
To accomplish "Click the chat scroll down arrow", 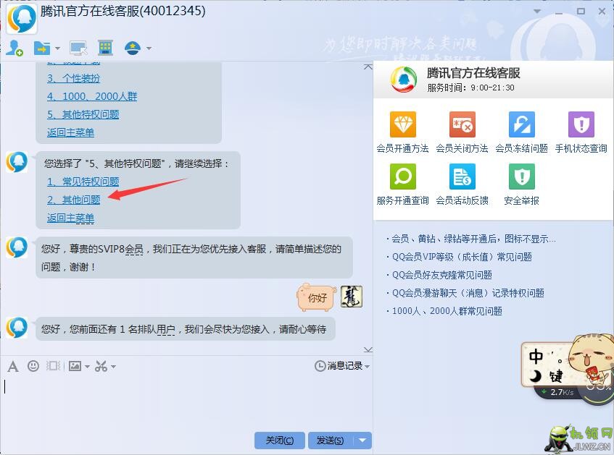I will pyautogui.click(x=368, y=349).
